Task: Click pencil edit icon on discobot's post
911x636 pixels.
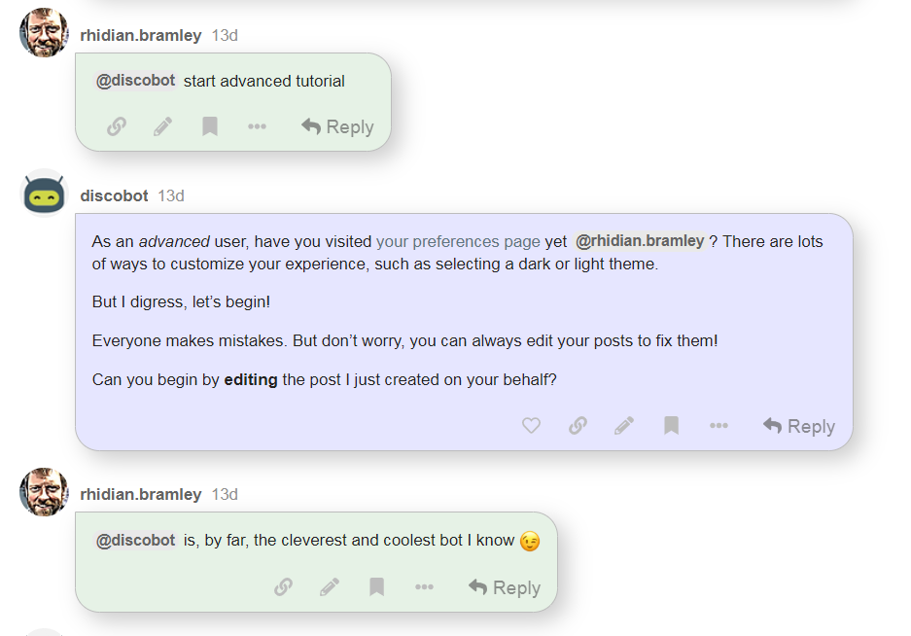Action: (x=624, y=426)
